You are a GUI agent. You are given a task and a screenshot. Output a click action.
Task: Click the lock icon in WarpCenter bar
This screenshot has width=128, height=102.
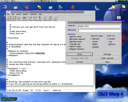[x=7, y=1]
